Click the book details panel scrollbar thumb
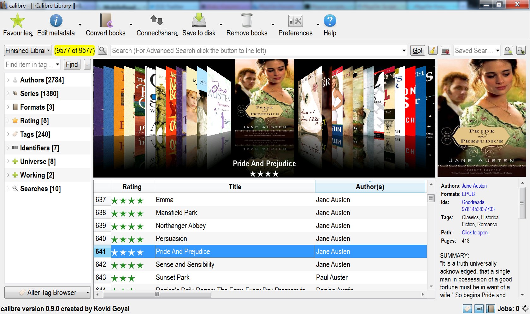This screenshot has height=314, width=530. [x=522, y=202]
